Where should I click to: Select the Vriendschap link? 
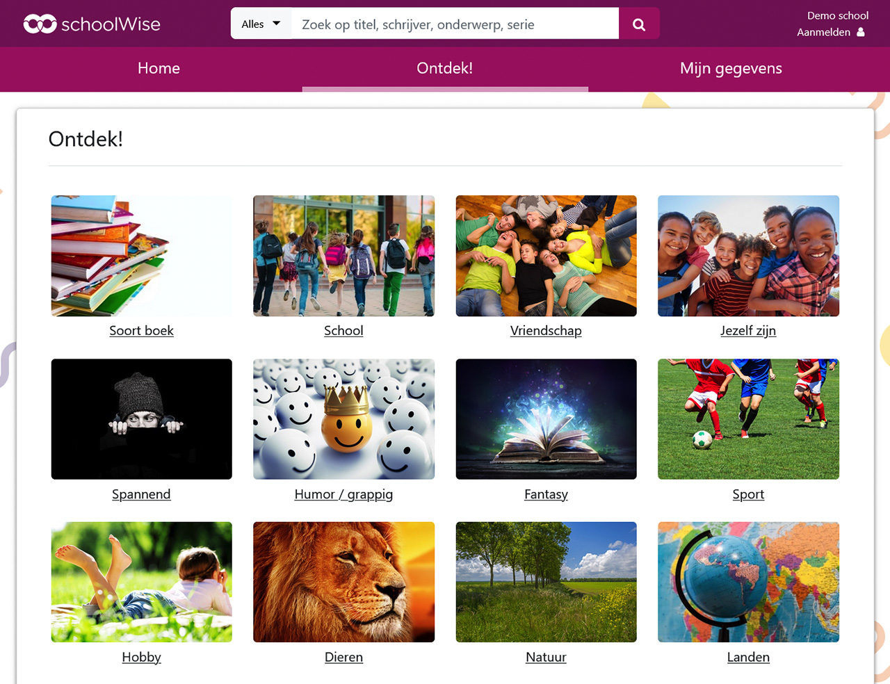click(x=546, y=331)
